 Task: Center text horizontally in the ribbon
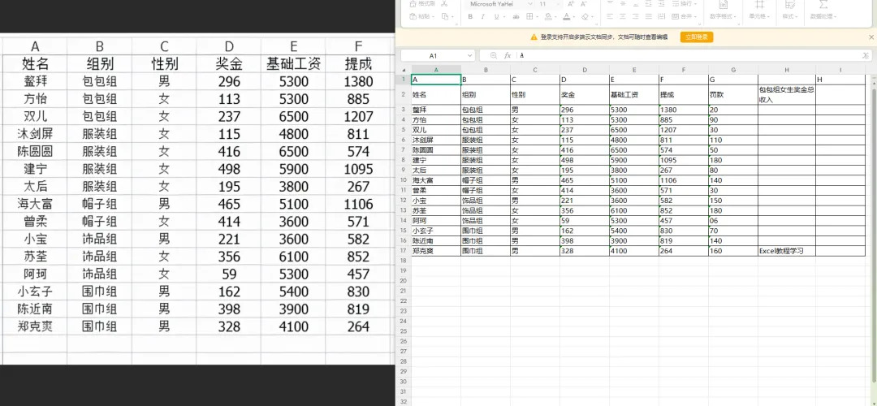(x=623, y=16)
